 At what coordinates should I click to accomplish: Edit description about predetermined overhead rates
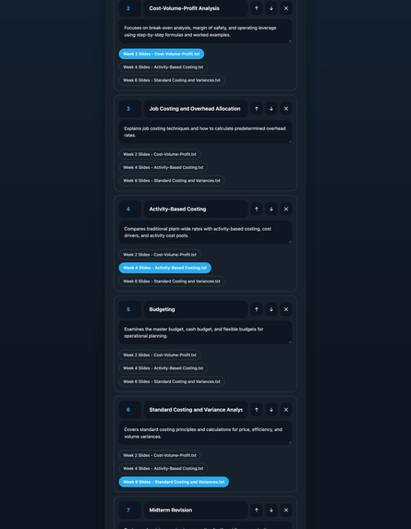click(x=205, y=132)
